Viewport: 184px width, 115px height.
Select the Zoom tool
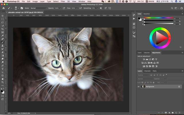tap(3, 82)
